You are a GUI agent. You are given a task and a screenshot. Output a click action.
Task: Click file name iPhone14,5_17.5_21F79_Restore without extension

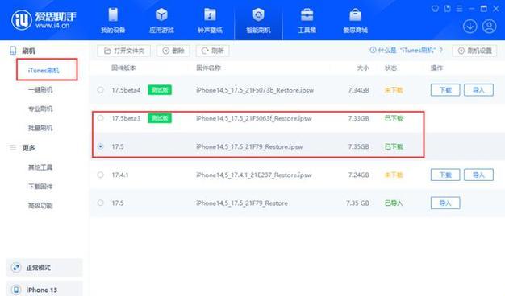tap(242, 203)
